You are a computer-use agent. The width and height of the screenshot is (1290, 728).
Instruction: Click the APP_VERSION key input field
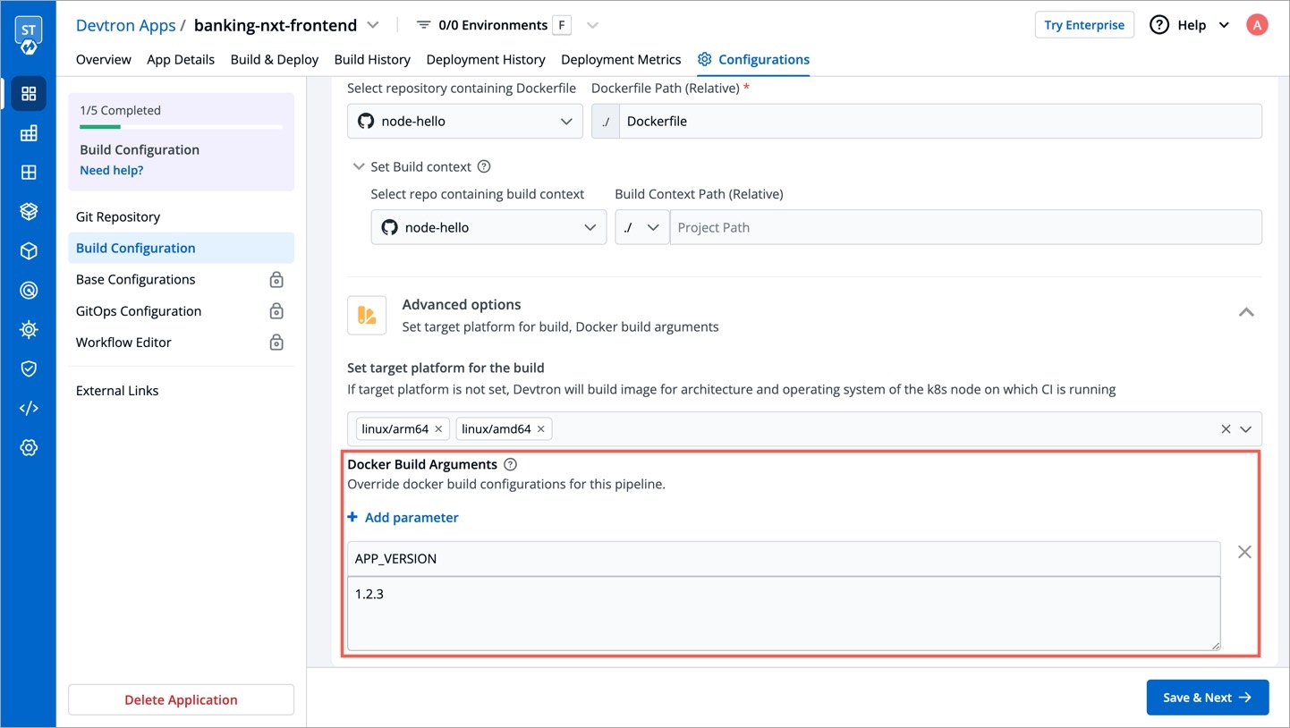[784, 559]
